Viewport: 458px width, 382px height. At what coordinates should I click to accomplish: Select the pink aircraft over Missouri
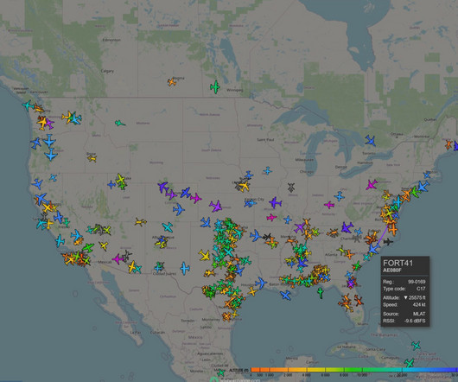point(271,217)
